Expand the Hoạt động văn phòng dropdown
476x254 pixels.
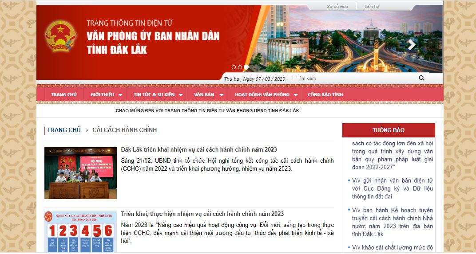point(266,94)
